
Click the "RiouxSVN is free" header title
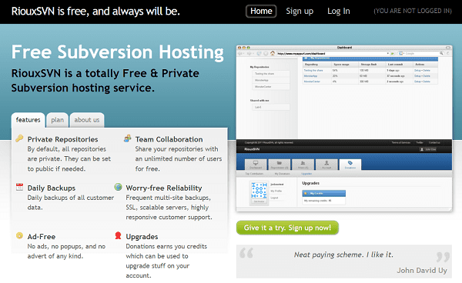point(95,12)
